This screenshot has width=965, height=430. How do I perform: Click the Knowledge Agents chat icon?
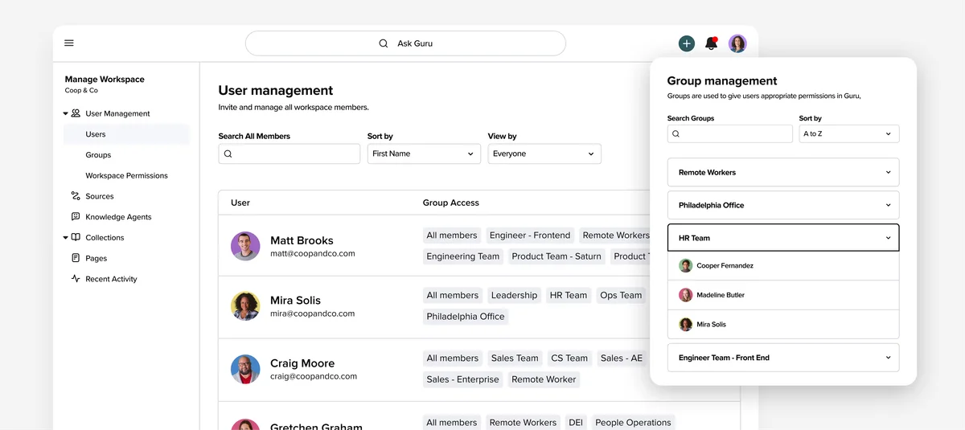click(76, 217)
